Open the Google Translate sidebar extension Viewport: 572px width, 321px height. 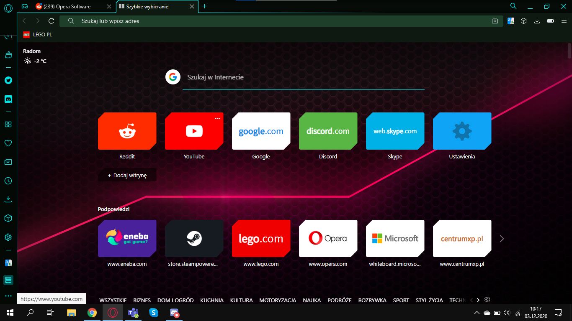pyautogui.click(x=8, y=262)
